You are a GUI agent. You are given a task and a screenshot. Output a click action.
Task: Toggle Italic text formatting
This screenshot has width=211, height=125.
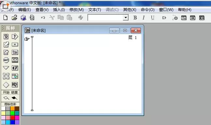pos(143,18)
